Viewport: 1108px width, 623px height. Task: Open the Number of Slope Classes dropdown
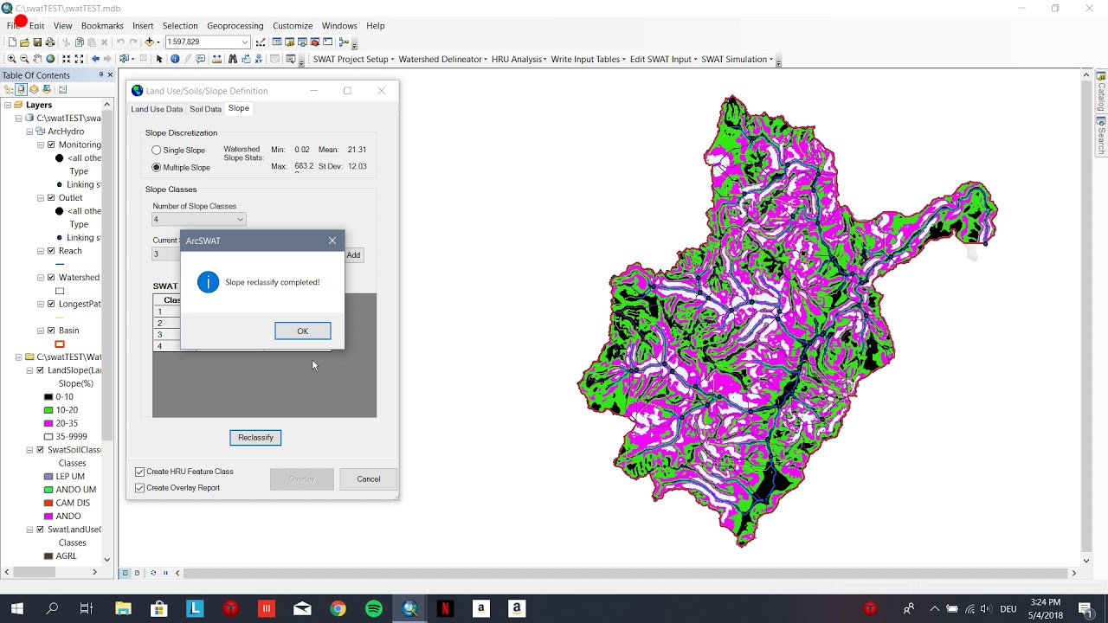(x=199, y=220)
